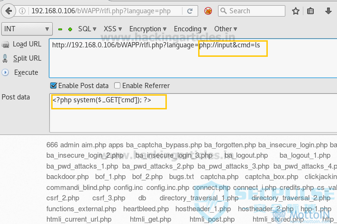Viewport: 337px width, 224px height.
Task: Click in the Search box
Action: point(252,11)
